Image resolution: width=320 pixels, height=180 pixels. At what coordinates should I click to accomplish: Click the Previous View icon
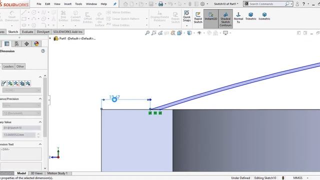(x=160, y=33)
